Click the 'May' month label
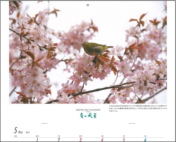 [x=20, y=132]
